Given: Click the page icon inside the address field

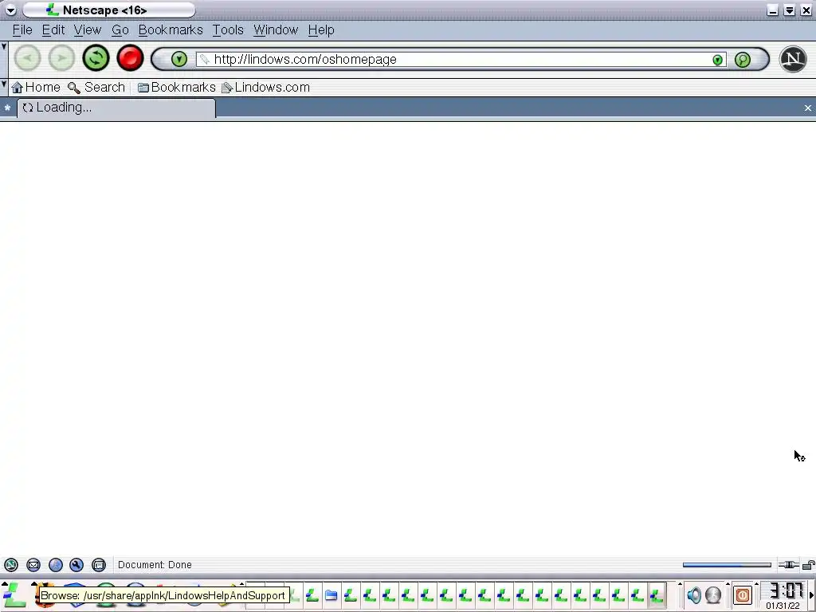Looking at the screenshot, I should (x=205, y=59).
